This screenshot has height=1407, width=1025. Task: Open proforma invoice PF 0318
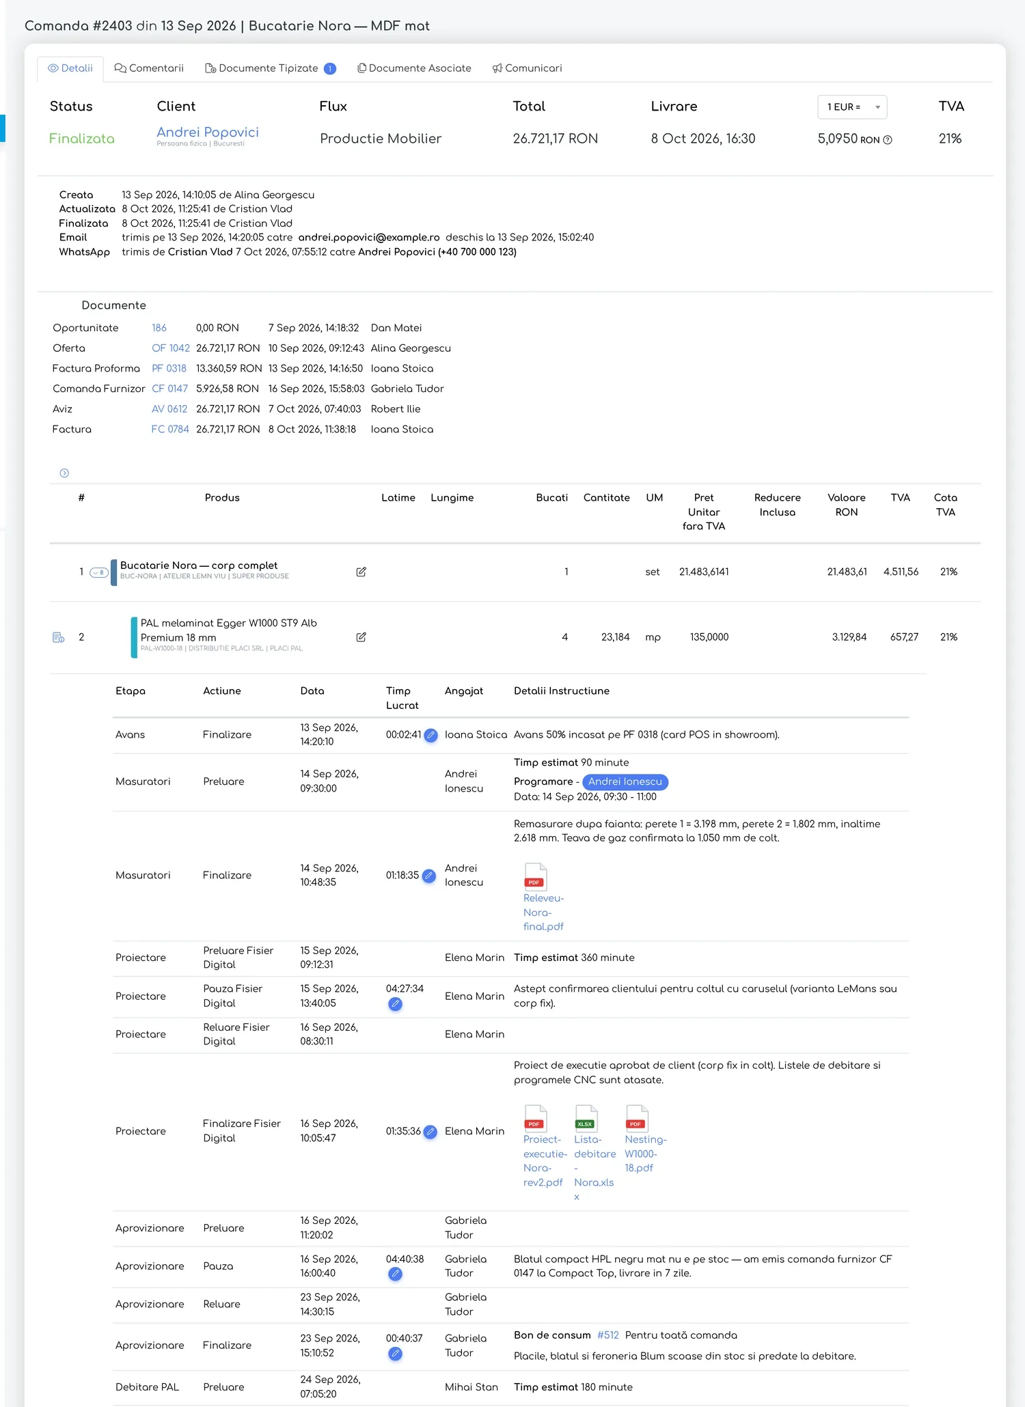[169, 369]
